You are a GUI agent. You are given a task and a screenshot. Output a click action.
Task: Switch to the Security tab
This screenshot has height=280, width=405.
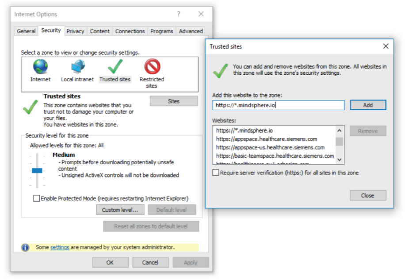(x=51, y=31)
